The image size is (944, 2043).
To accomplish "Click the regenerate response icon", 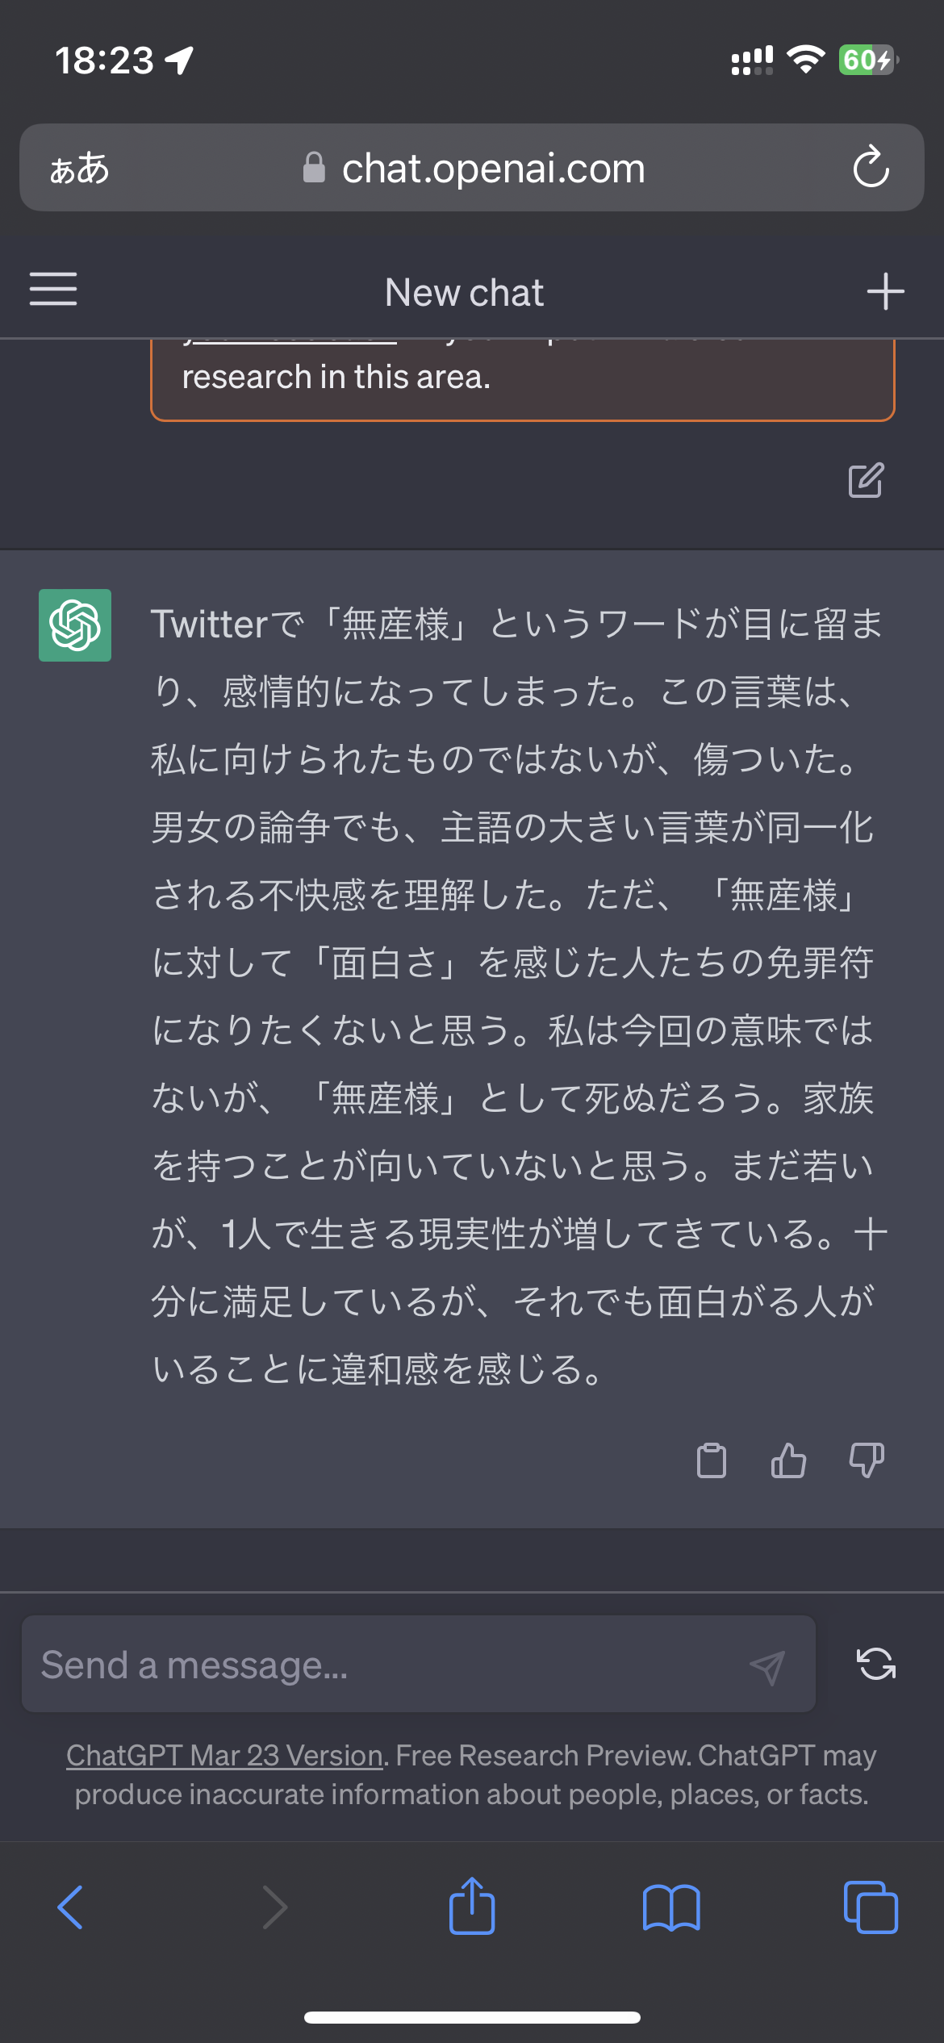I will [x=876, y=1664].
